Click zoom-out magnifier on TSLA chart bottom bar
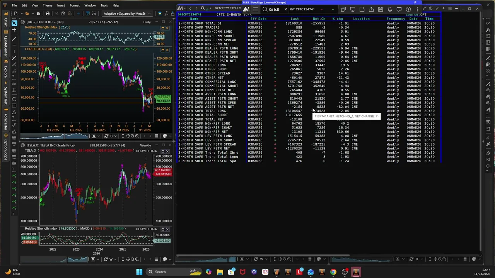Image resolution: width=495 pixels, height=278 pixels. pyautogui.click(x=132, y=259)
